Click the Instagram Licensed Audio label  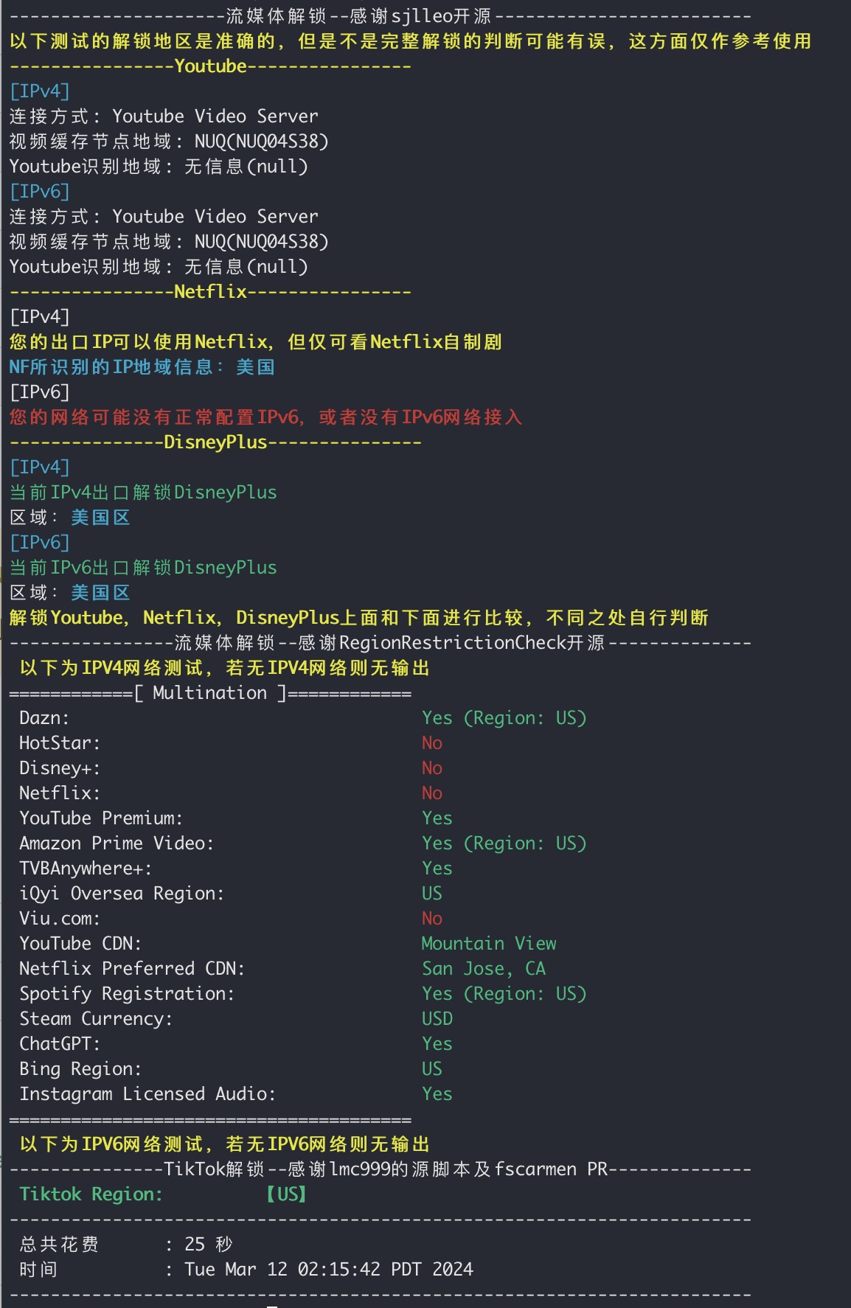click(147, 1094)
